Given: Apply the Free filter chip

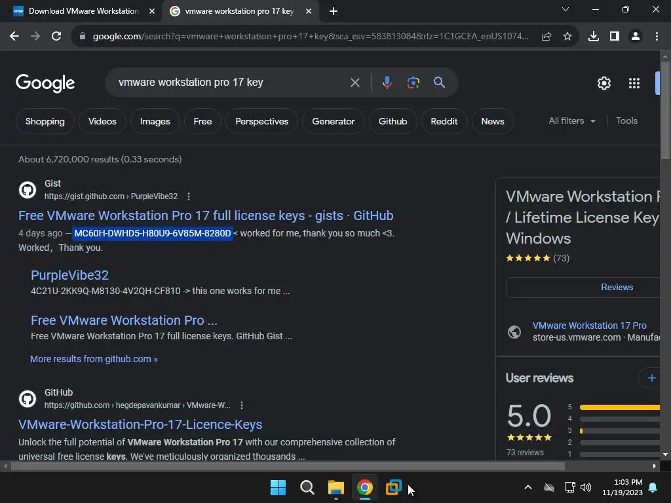Looking at the screenshot, I should [x=202, y=121].
